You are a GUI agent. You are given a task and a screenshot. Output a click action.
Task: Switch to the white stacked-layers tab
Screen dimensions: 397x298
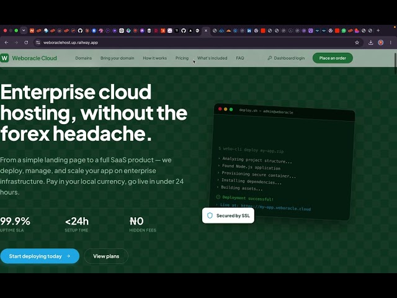point(149,30)
